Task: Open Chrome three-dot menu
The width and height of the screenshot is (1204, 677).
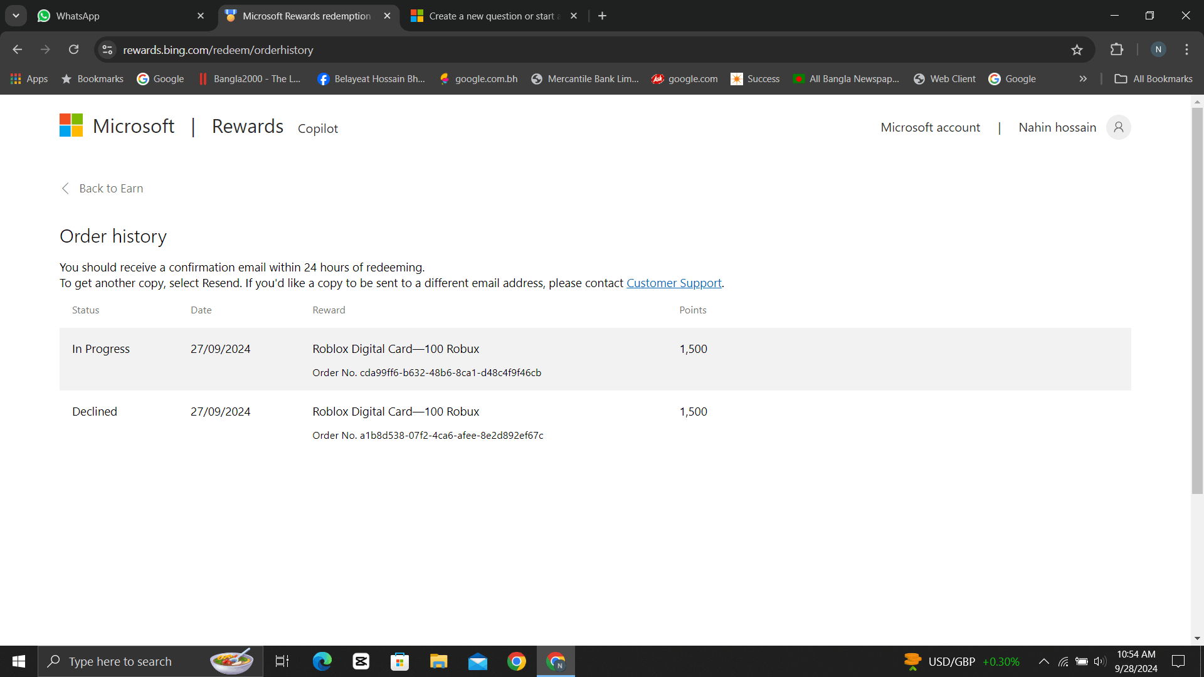Action: (x=1186, y=50)
